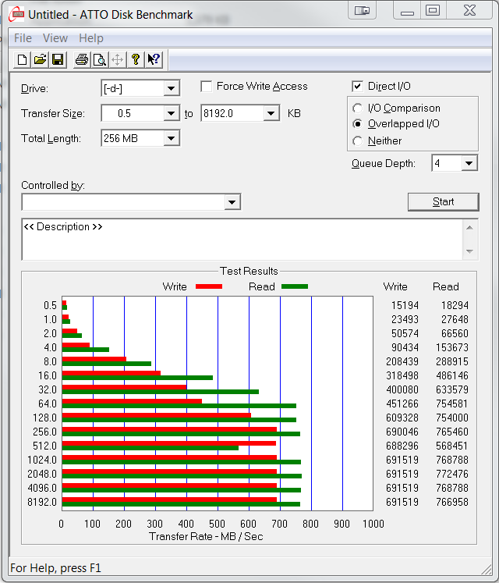Click the About question mark icon
This screenshot has height=583, width=499.
tap(136, 59)
